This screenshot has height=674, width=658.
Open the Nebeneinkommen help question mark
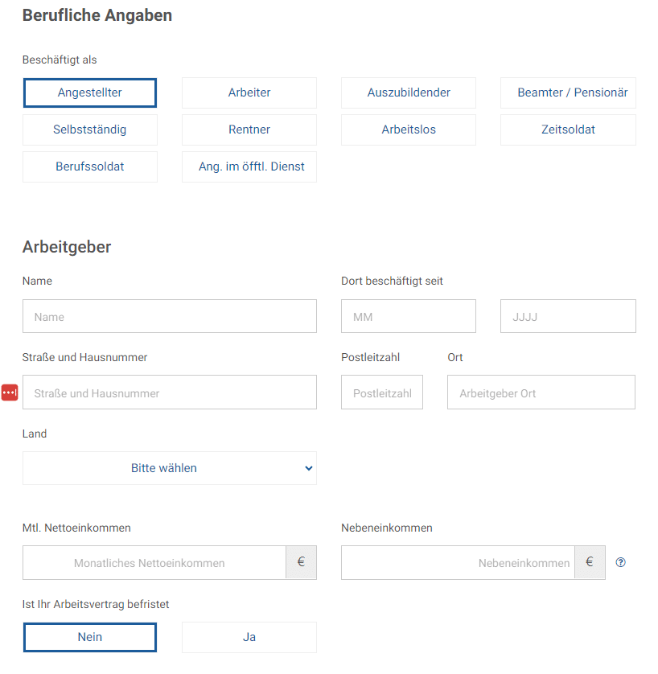point(620,562)
